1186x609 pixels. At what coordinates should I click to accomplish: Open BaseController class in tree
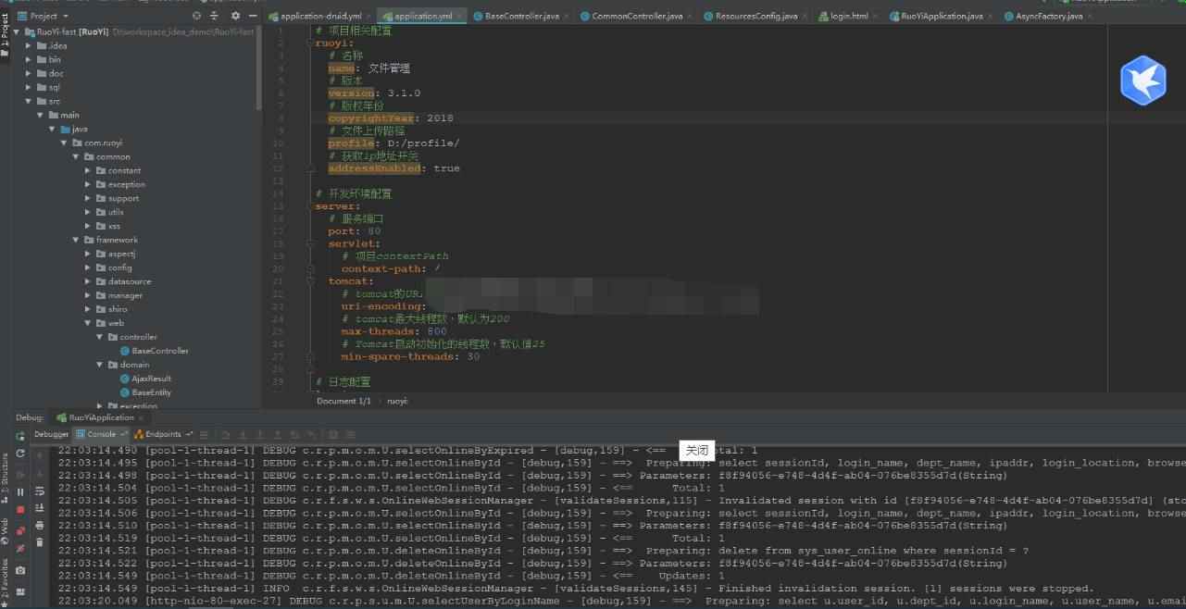point(154,351)
